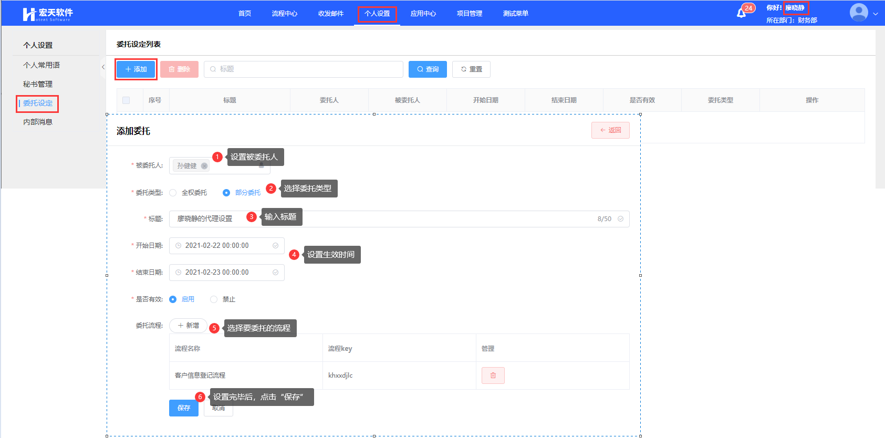Click the user picker icon in 被委托人 field
This screenshot has height=438, width=885.
[x=262, y=165]
